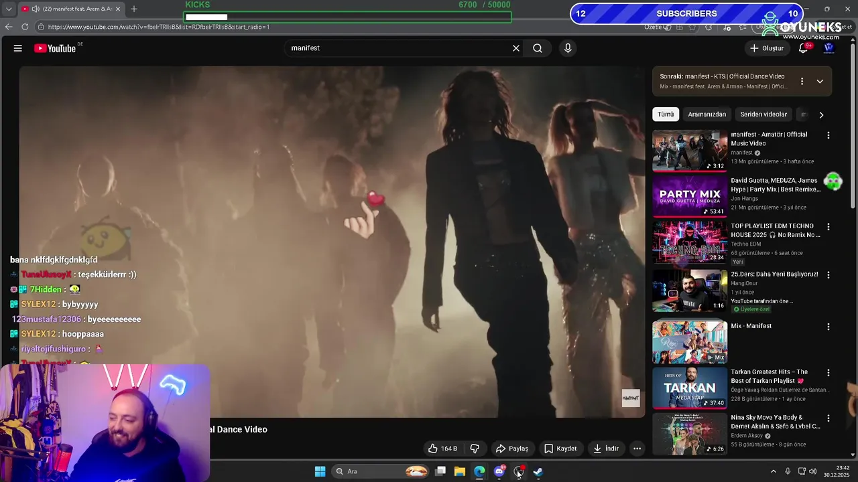Open options for 25.Ders video
The width and height of the screenshot is (858, 482).
(x=829, y=275)
